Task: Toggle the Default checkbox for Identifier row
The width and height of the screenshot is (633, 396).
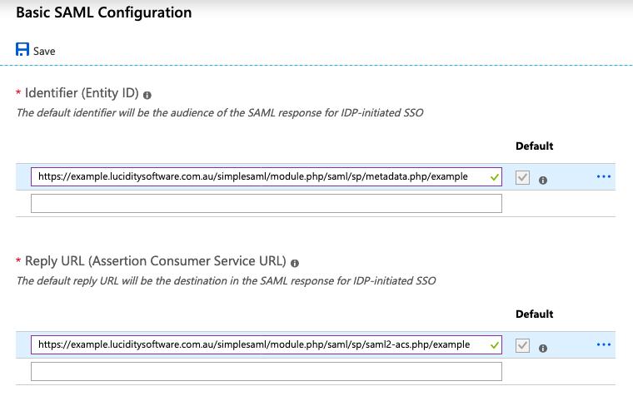Action: coord(522,177)
